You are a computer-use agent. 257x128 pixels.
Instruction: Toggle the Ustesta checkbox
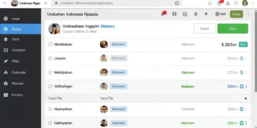click(x=50, y=58)
